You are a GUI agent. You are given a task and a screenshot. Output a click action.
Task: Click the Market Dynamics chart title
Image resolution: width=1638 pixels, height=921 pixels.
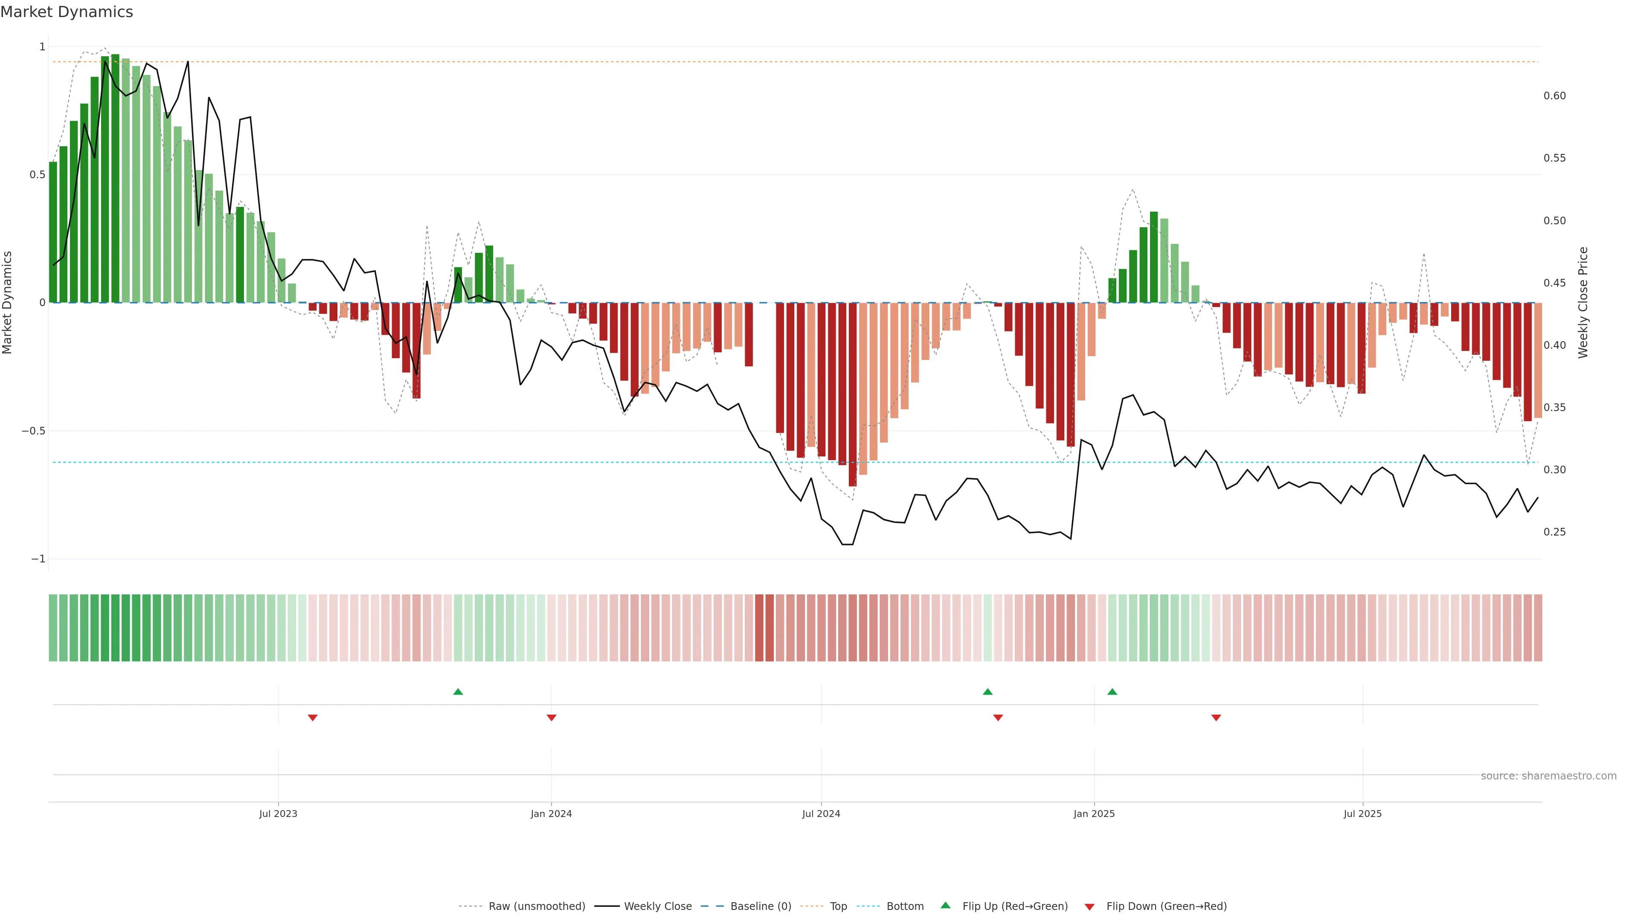click(67, 12)
